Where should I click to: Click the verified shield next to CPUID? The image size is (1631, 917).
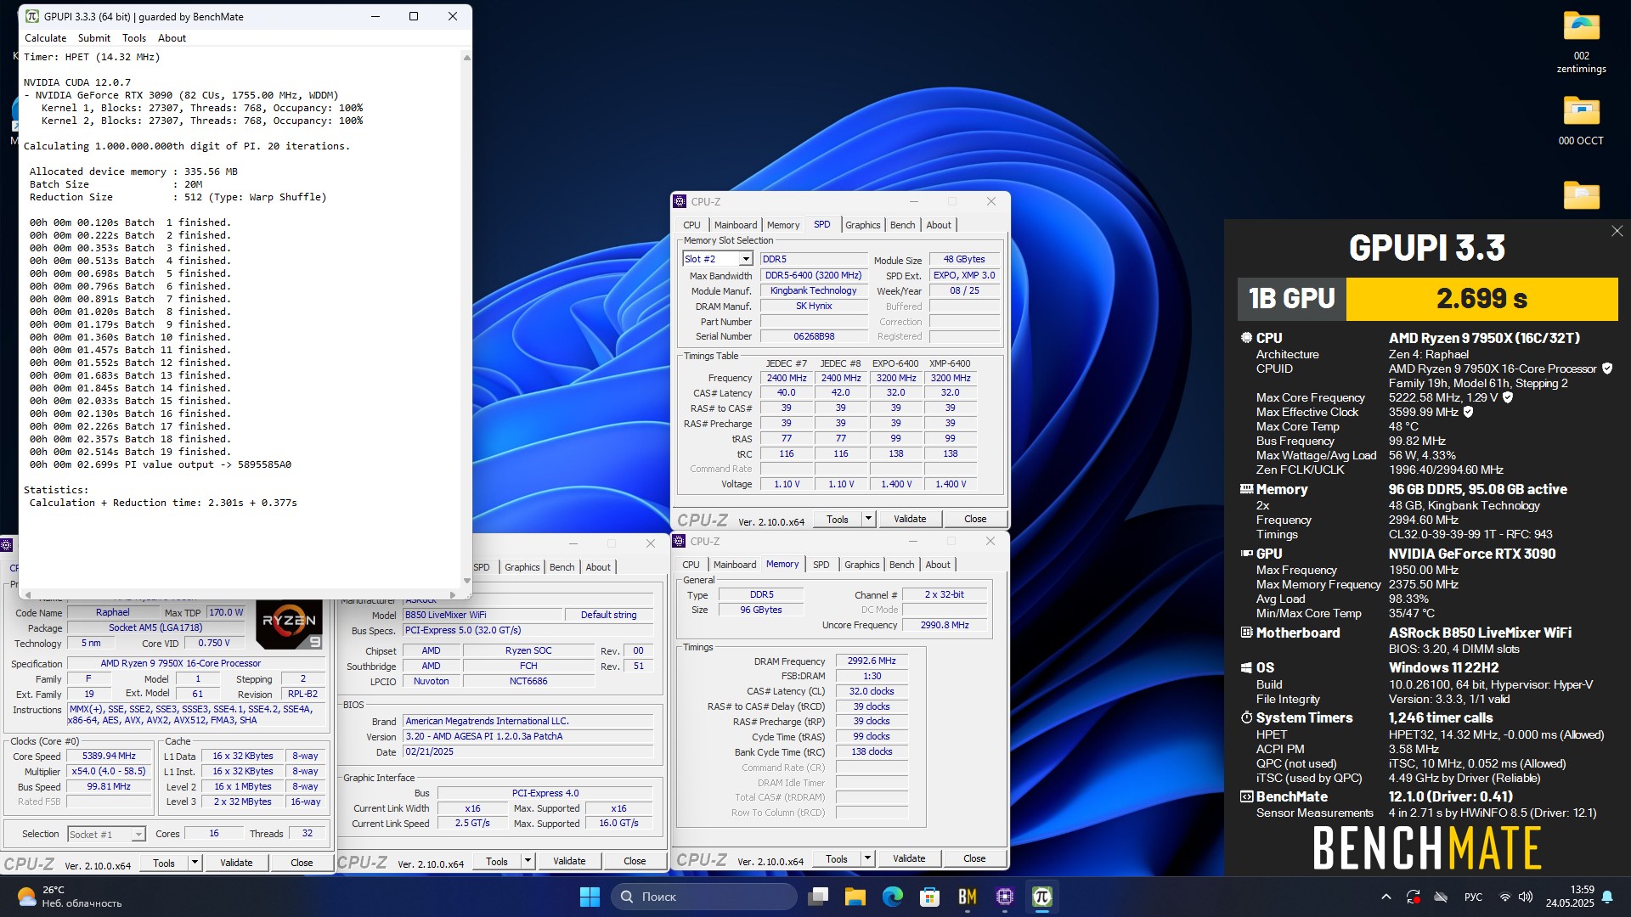[x=1606, y=368]
